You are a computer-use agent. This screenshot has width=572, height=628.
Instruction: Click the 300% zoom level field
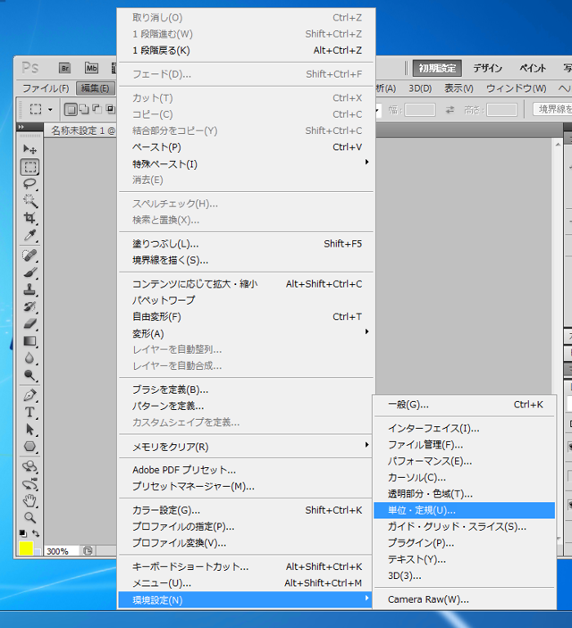(61, 551)
